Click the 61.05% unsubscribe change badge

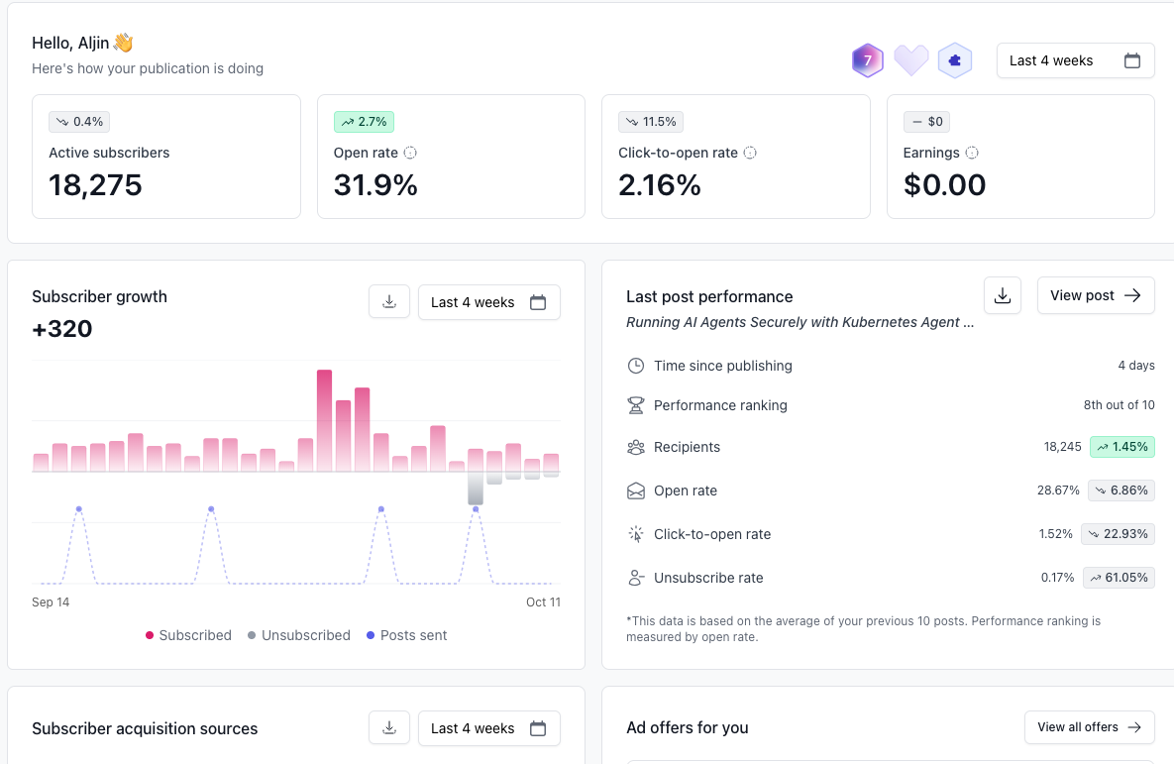1119,577
